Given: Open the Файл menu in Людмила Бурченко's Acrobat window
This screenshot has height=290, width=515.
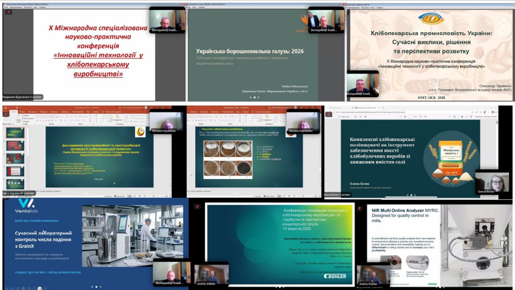Looking at the screenshot, I should [6, 7].
